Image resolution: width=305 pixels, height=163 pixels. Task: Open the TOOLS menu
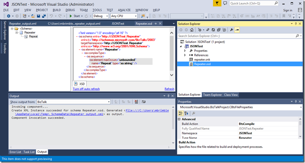pos(97,10)
